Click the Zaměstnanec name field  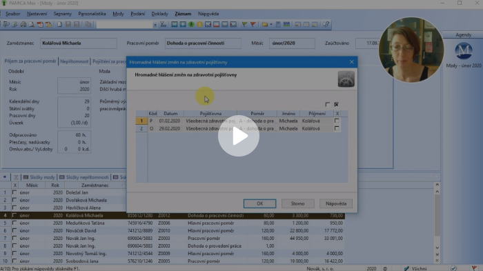[78, 43]
